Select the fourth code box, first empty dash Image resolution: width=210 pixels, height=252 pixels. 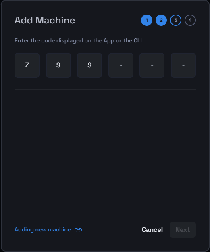coord(121,65)
